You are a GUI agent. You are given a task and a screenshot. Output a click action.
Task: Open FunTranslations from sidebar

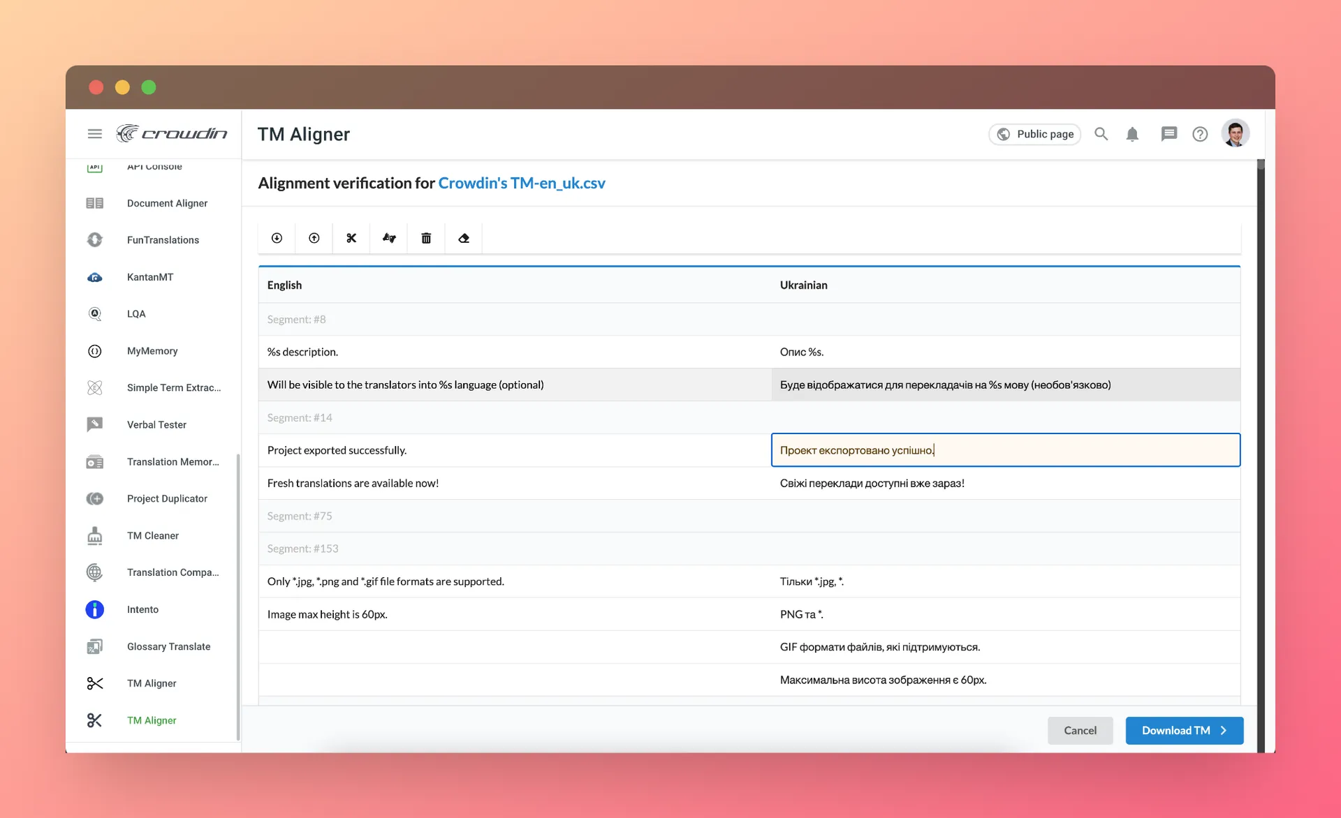(x=163, y=240)
